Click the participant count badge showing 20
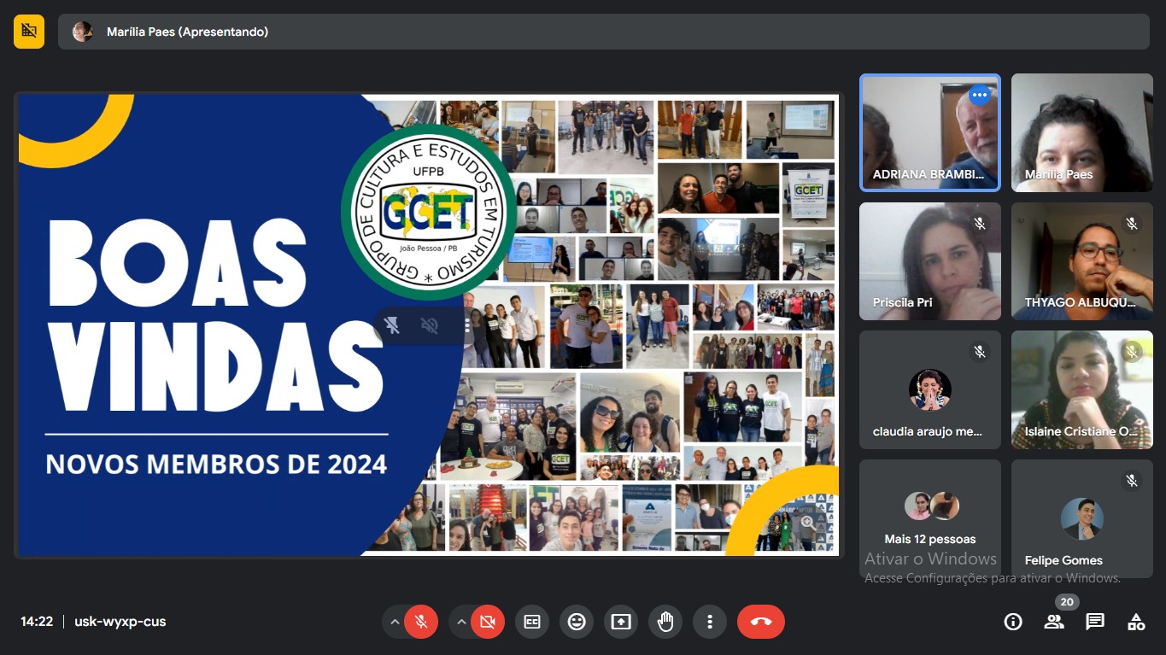This screenshot has width=1166, height=655. click(1066, 602)
